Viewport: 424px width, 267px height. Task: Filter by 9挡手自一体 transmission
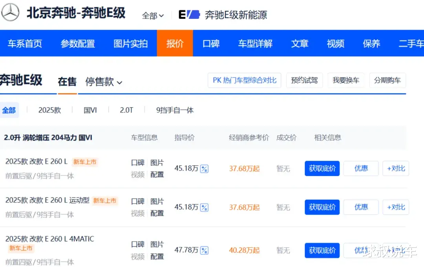click(x=175, y=110)
